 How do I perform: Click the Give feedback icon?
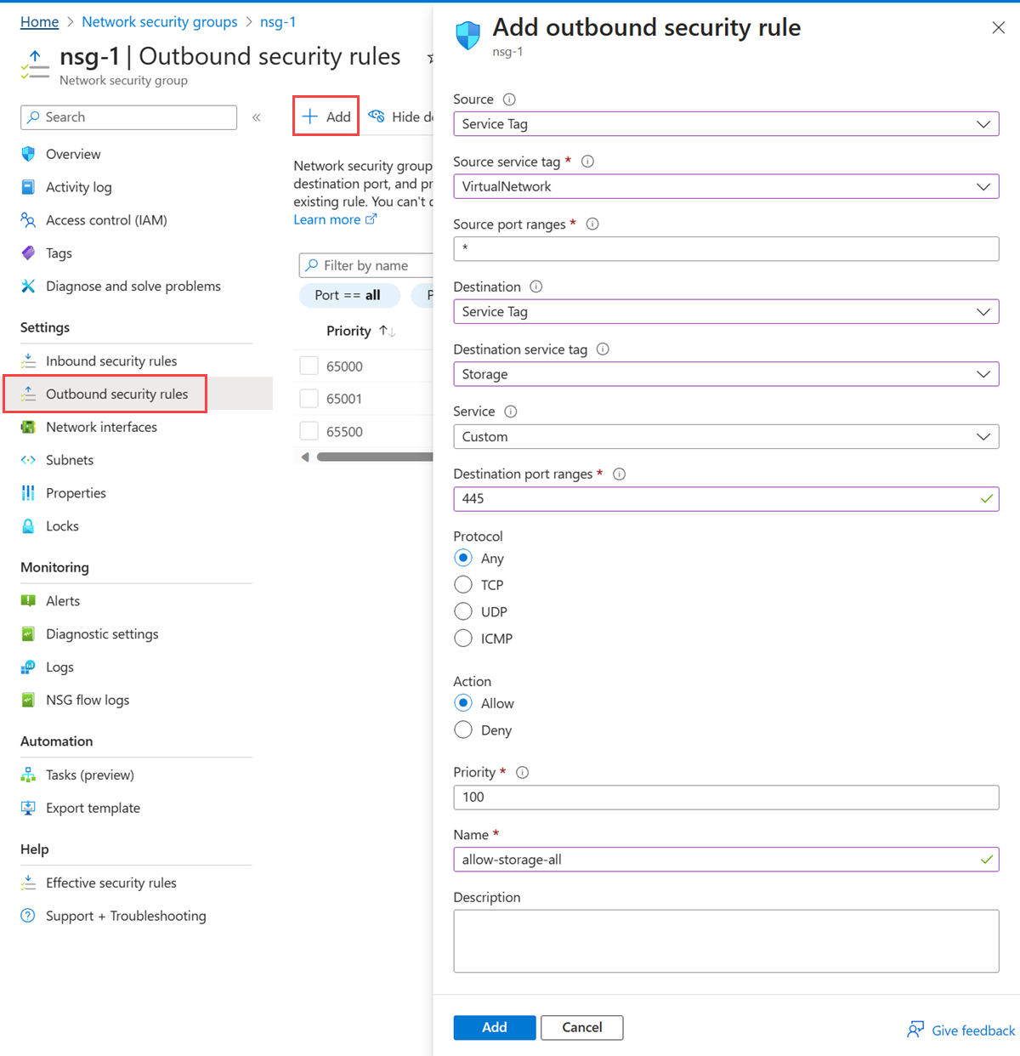[x=915, y=1030]
